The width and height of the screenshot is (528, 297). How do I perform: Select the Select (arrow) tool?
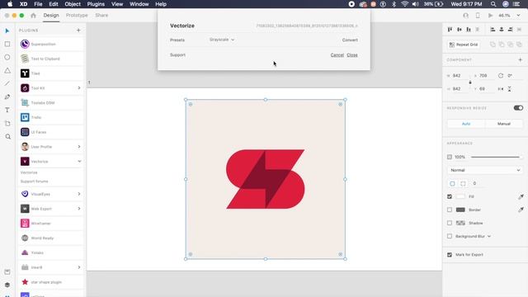(x=7, y=31)
